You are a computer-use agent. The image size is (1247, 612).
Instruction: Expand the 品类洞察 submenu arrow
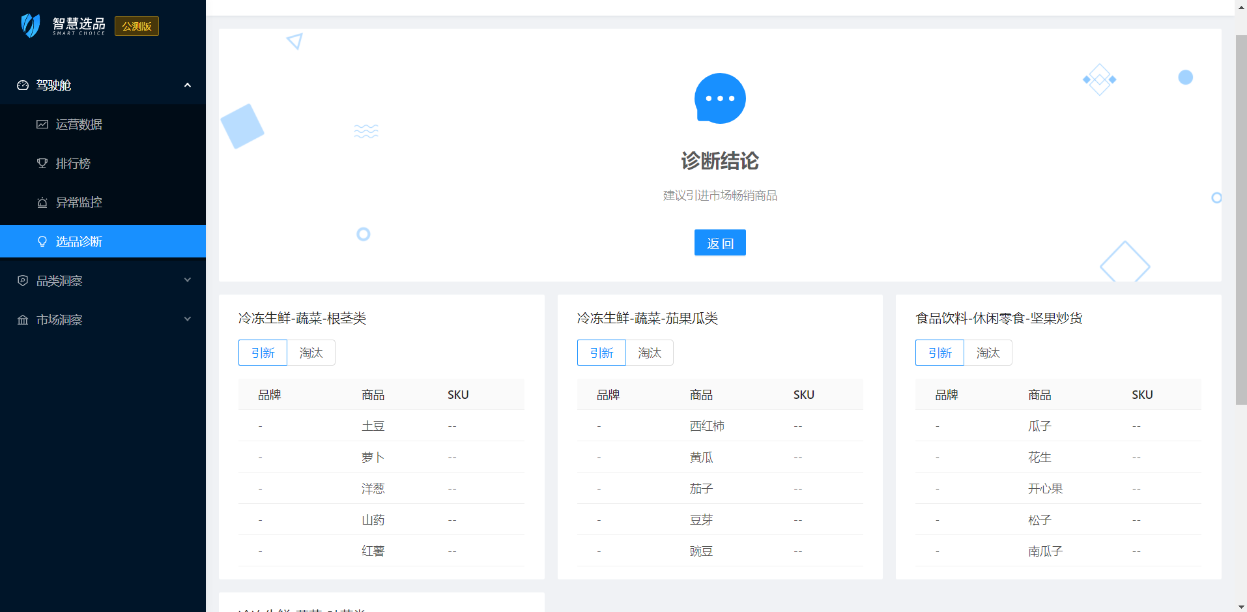188,280
